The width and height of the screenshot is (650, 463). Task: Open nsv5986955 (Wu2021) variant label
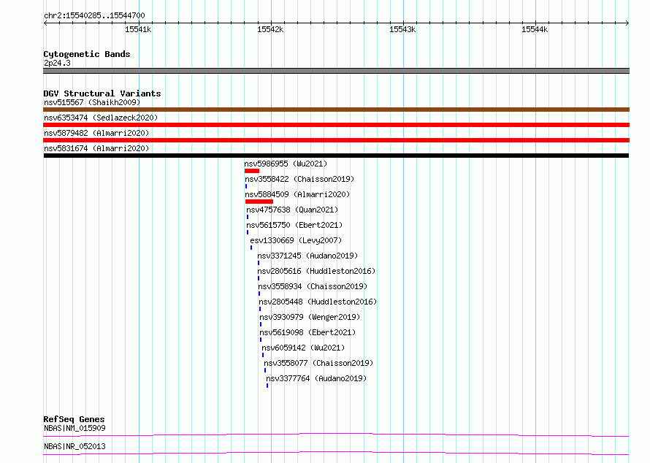286,164
